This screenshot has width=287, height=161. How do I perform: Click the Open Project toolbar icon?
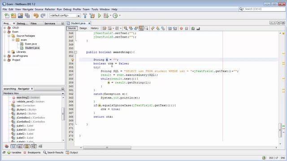(20, 16)
